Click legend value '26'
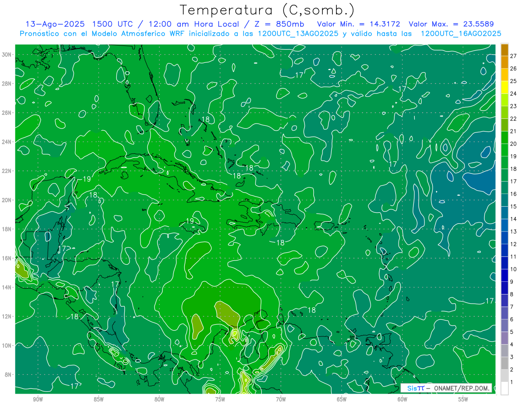Screen dimensions: 525x405 click(514, 69)
